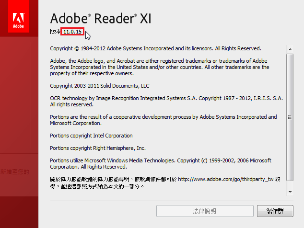Click the Adobe registered trademarks paragraph
The width and height of the screenshot is (304, 228).
160,67
